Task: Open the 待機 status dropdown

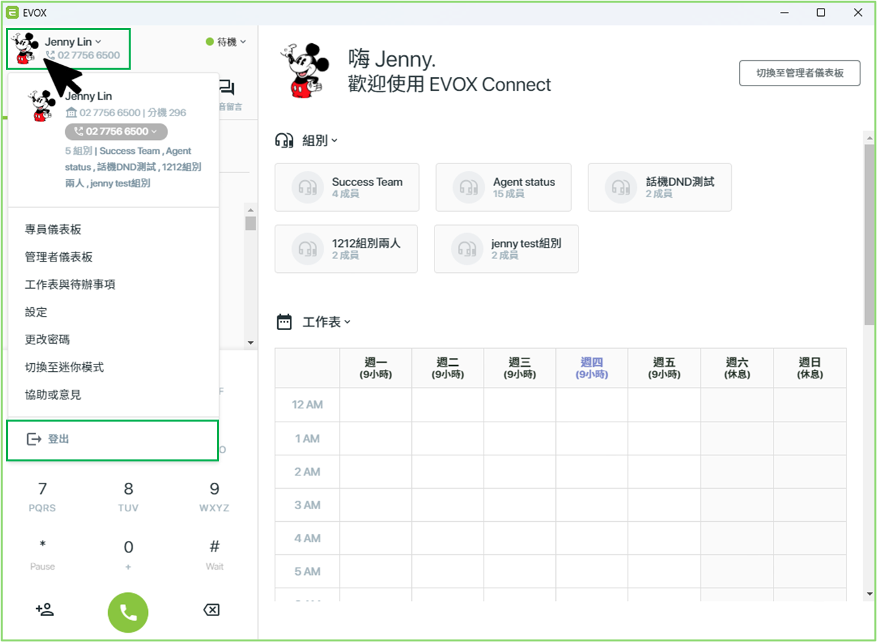Action: (x=226, y=42)
